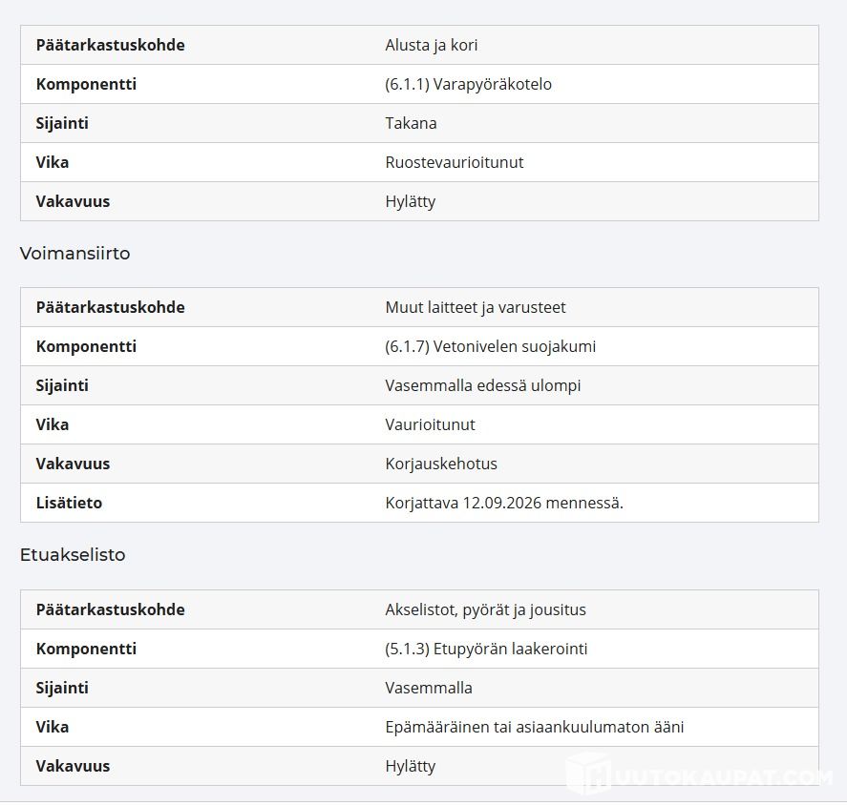Click the HUUTOKAUPAT.COM watermark logo

699,774
